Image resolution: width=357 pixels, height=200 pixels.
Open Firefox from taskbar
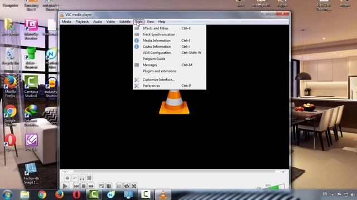[x=59, y=194]
